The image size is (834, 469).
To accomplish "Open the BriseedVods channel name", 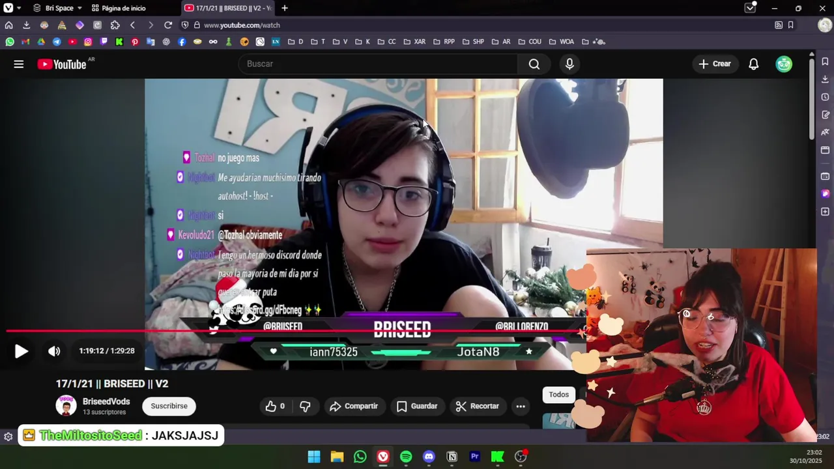I will [106, 401].
